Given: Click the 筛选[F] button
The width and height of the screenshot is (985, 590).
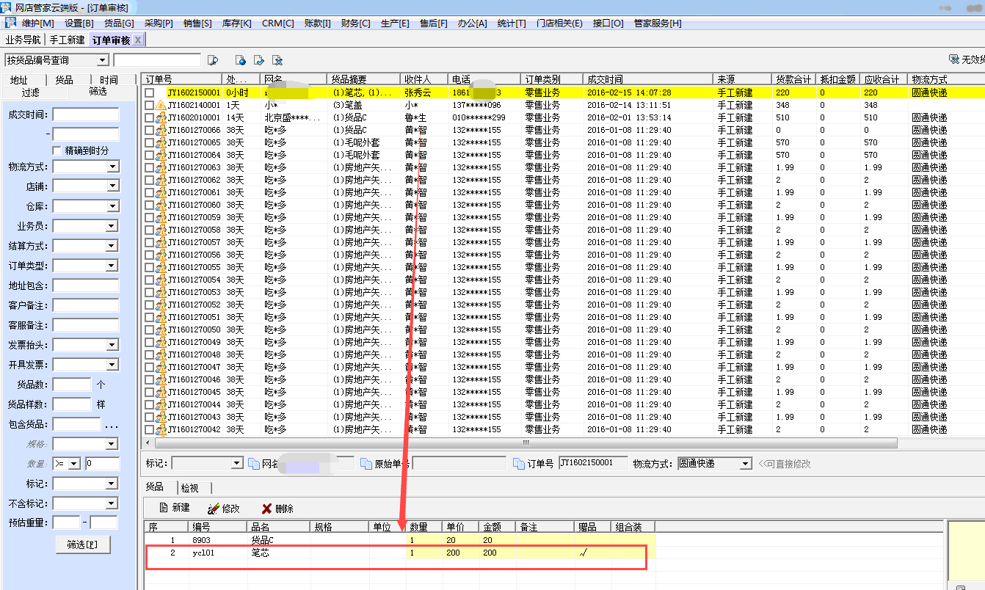Looking at the screenshot, I should pyautogui.click(x=82, y=545).
